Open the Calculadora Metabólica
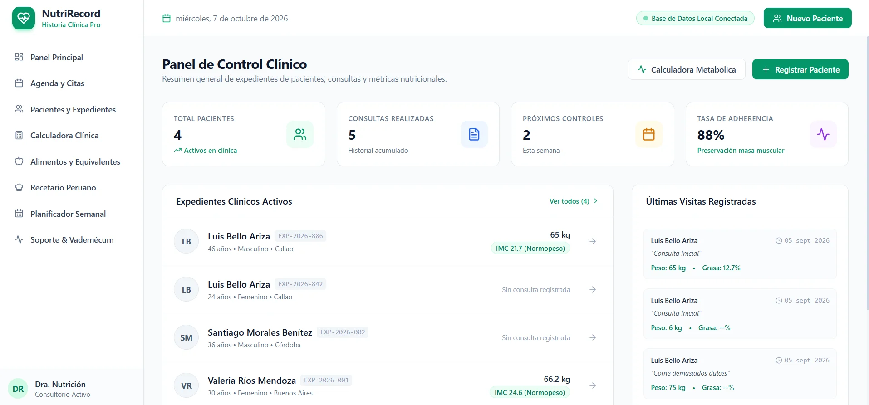869x405 pixels. click(x=687, y=69)
